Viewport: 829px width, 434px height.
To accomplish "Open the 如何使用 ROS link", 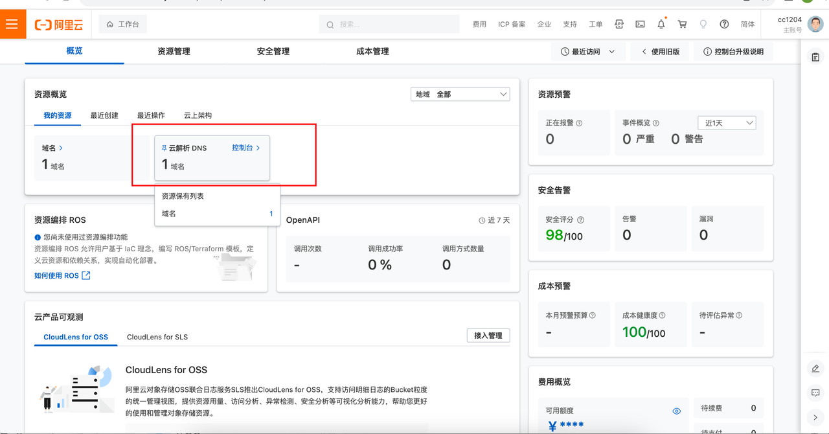I will click(x=62, y=275).
